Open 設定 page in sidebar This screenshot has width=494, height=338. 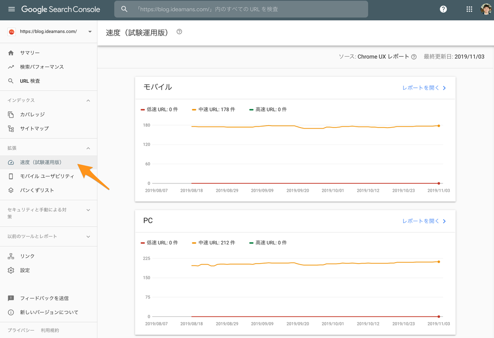[25, 270]
